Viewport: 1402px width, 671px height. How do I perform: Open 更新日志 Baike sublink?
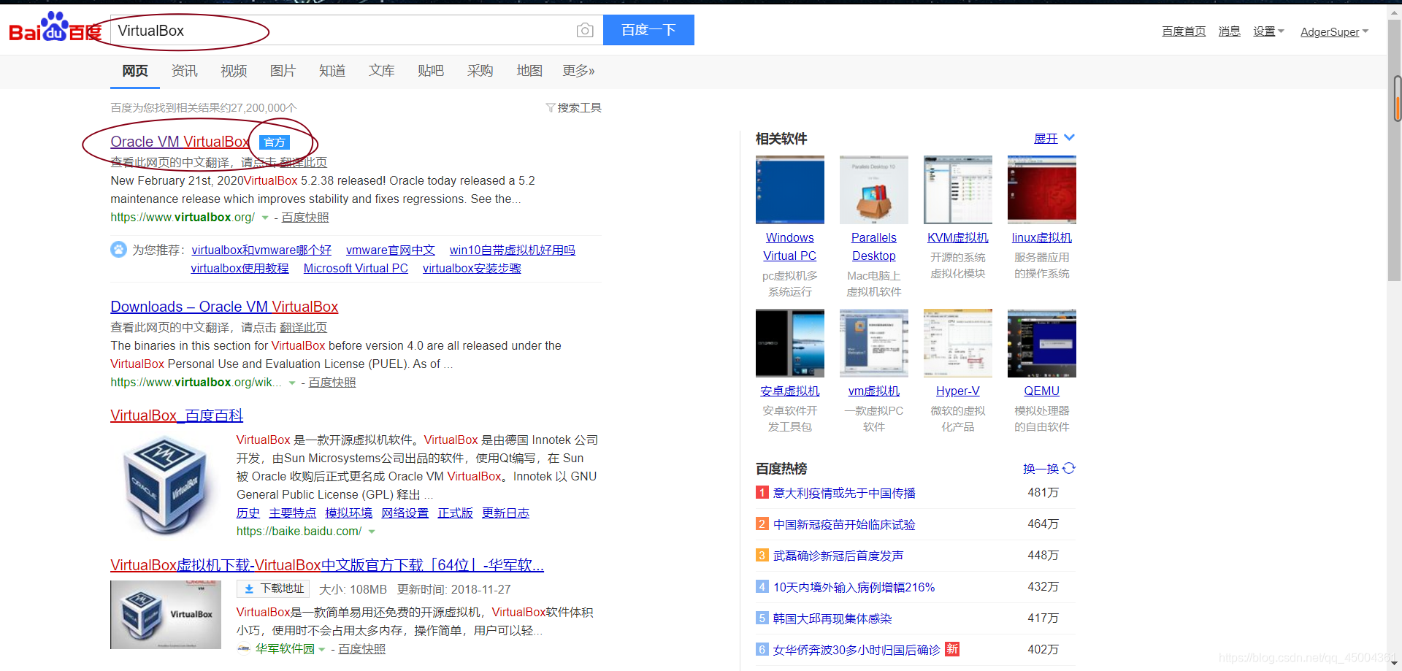[506, 513]
